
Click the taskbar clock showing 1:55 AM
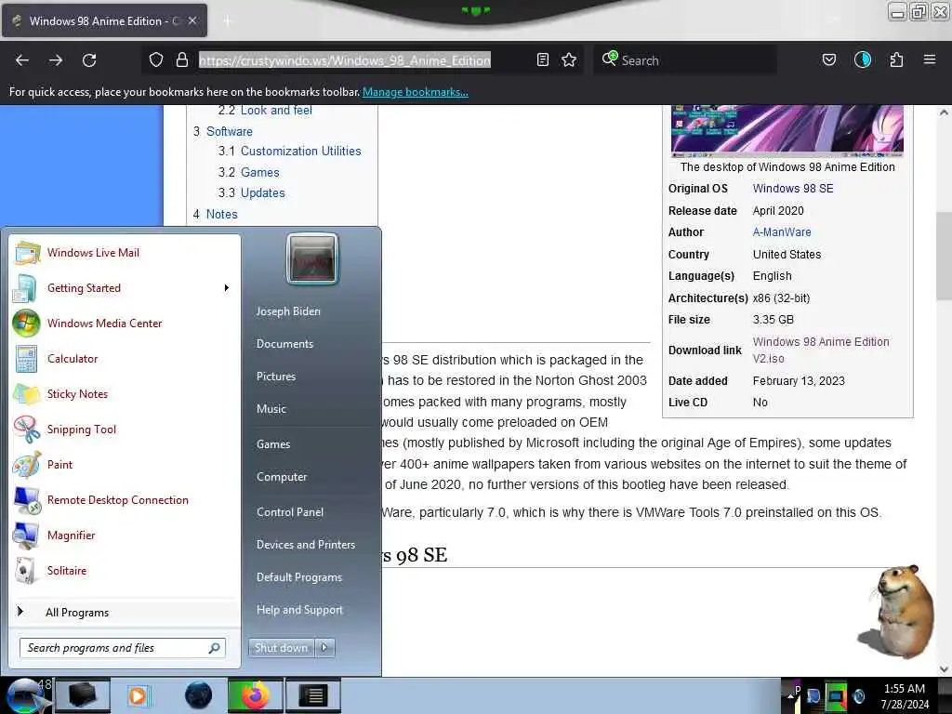tap(905, 696)
